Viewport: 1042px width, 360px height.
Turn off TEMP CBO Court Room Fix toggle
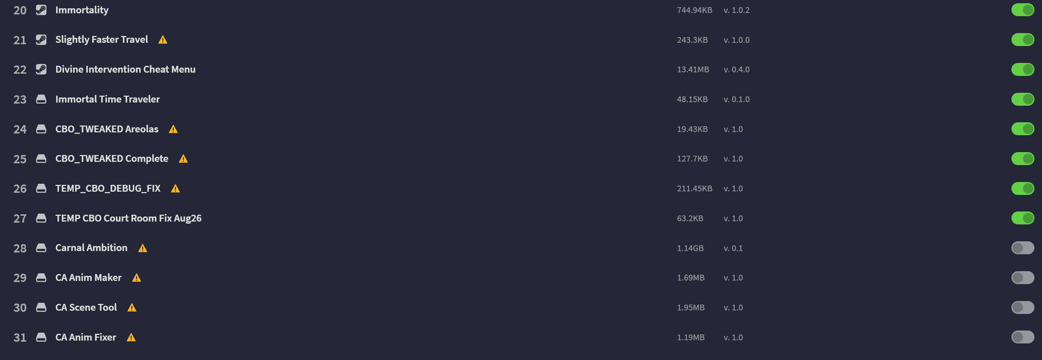[x=1023, y=218]
